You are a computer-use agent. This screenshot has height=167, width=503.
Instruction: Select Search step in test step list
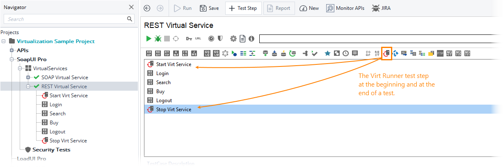pyautogui.click(x=163, y=82)
